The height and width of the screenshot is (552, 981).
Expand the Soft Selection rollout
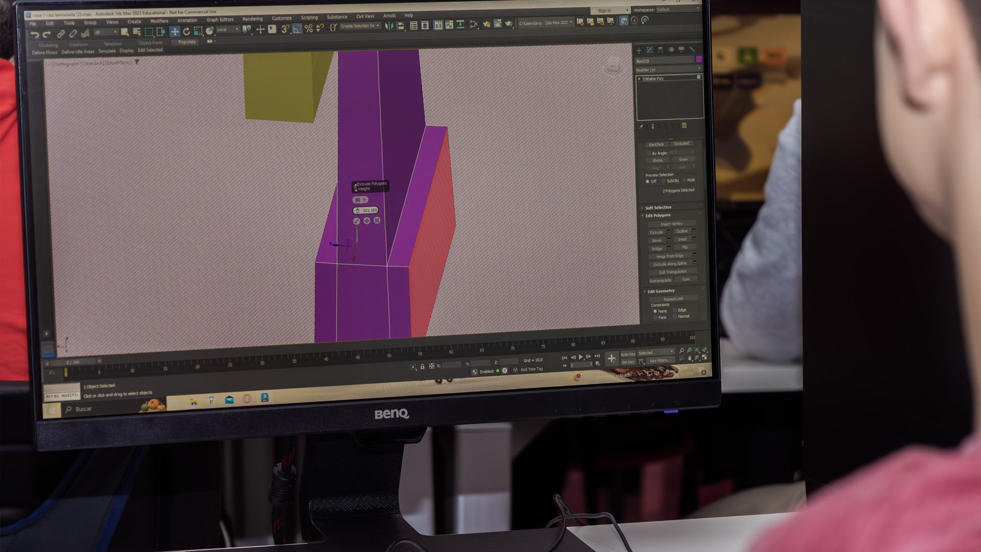(658, 208)
